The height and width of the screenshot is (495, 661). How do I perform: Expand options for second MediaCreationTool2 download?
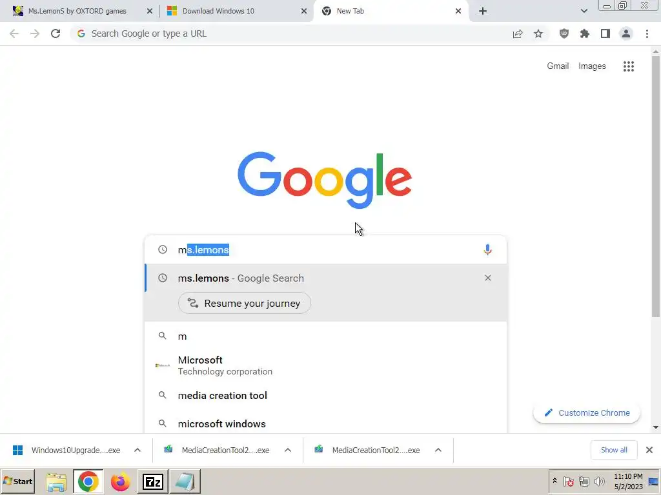(438, 451)
